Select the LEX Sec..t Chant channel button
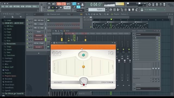The image size is (174, 98). coord(39,43)
